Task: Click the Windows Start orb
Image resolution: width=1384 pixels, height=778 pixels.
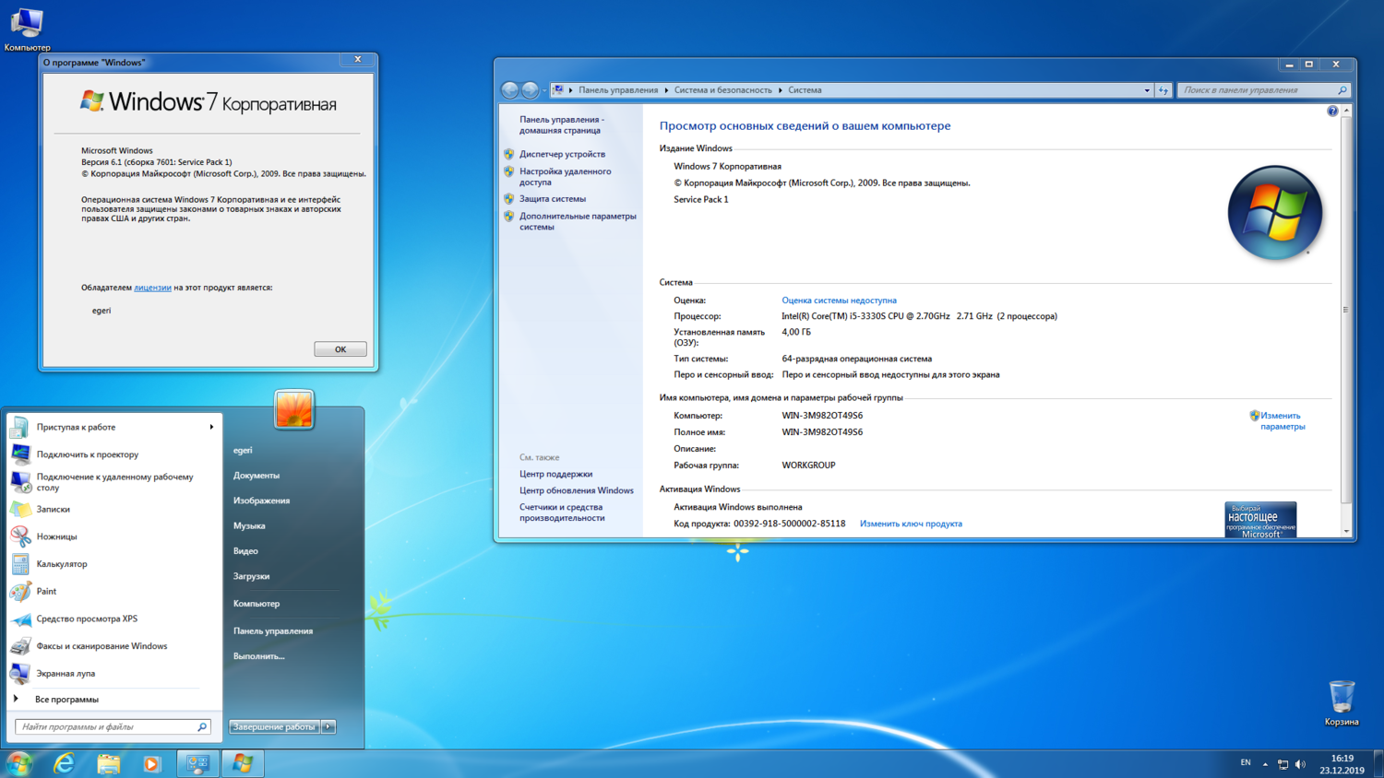Action: (x=18, y=763)
